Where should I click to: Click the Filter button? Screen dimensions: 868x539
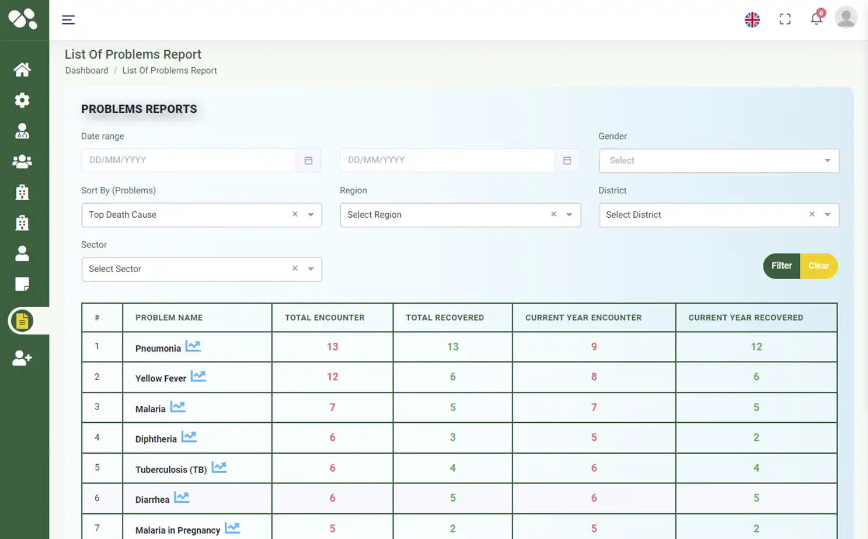pyautogui.click(x=781, y=266)
